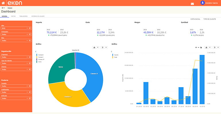Select the Varios donut slice
Image resolution: width=221 pixels, height=114 pixels.
[x=61, y=67]
